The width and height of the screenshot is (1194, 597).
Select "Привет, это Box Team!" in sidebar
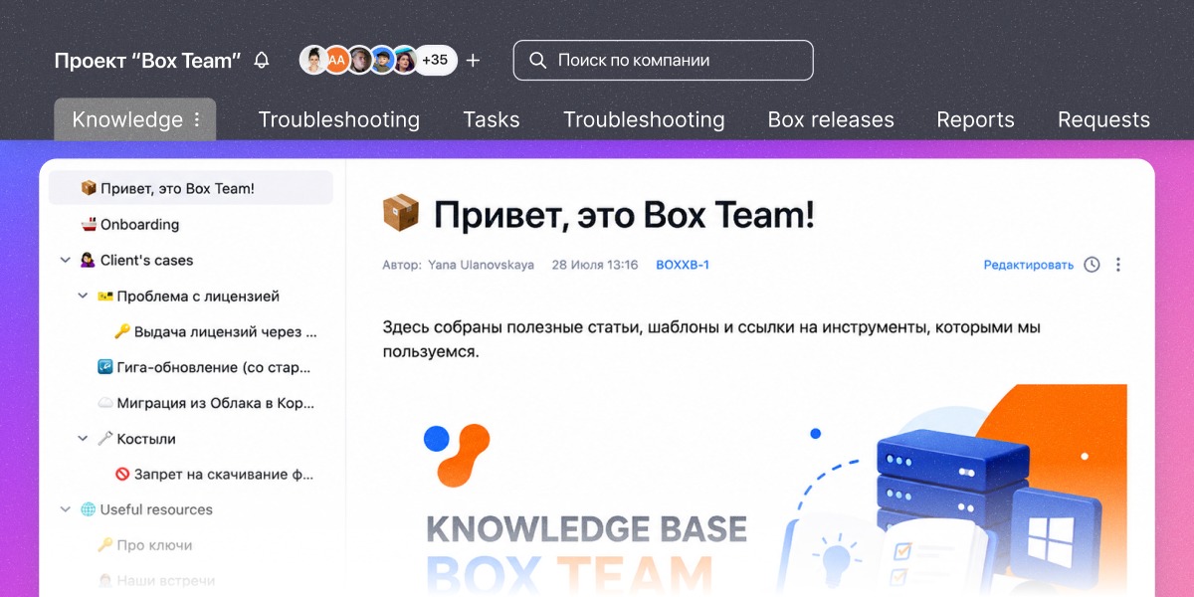pyautogui.click(x=191, y=188)
